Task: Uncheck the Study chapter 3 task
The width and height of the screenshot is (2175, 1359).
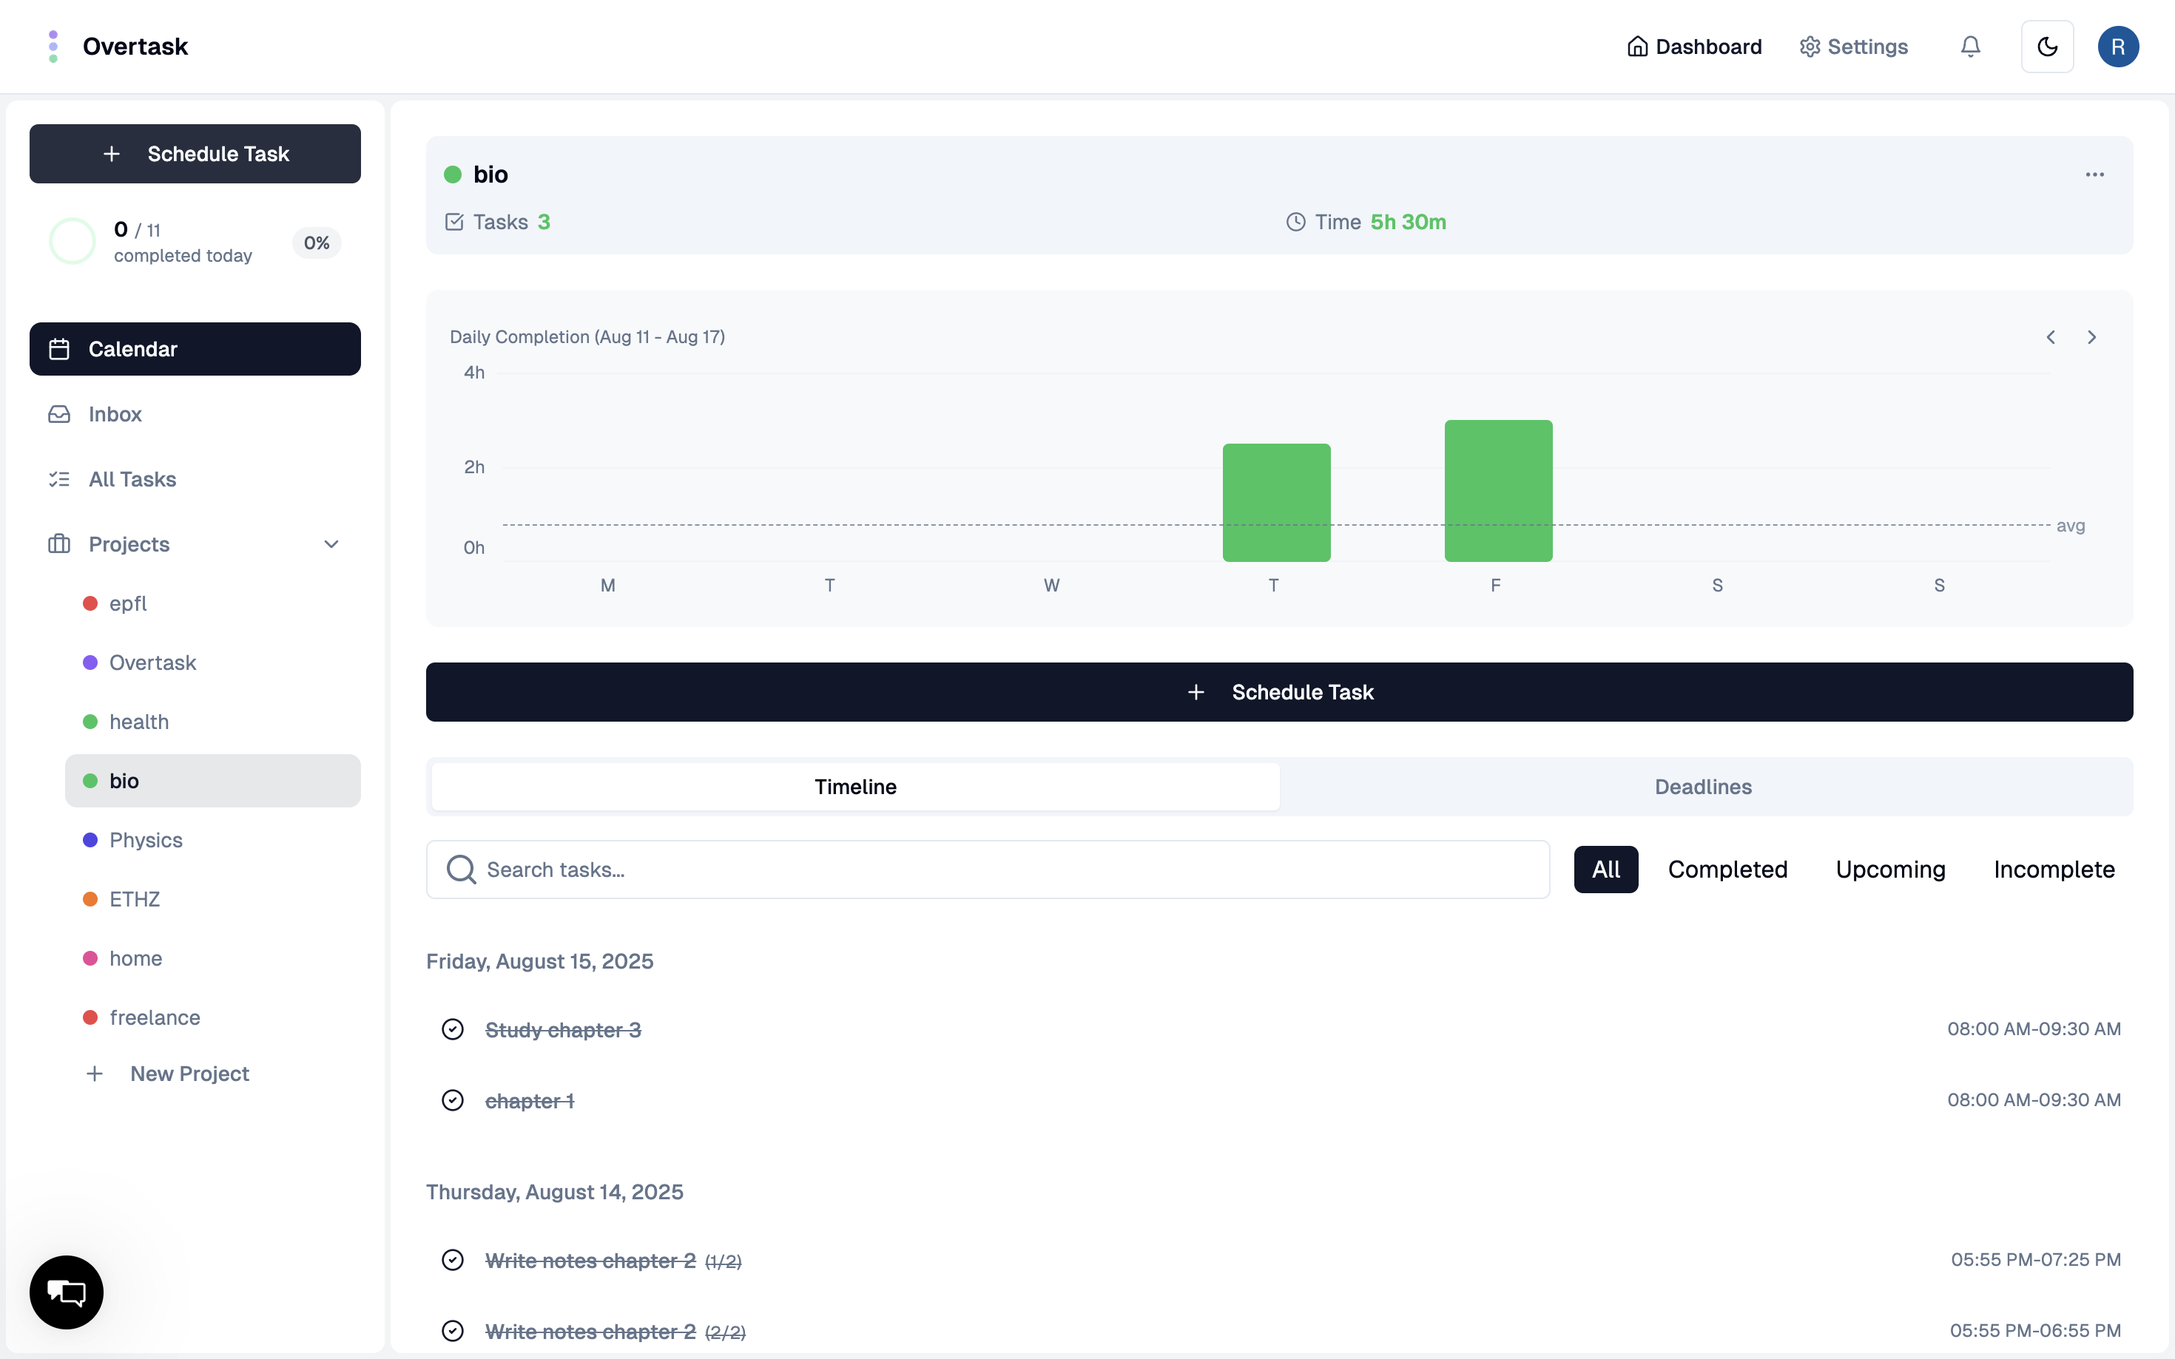Action: (453, 1029)
